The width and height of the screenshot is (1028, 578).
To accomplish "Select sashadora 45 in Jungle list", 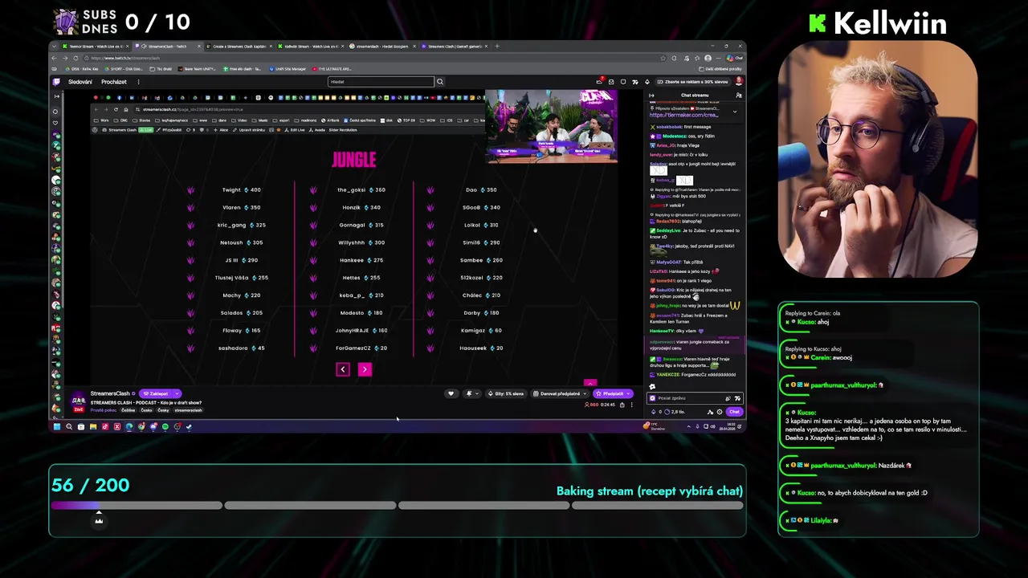I will tap(241, 348).
